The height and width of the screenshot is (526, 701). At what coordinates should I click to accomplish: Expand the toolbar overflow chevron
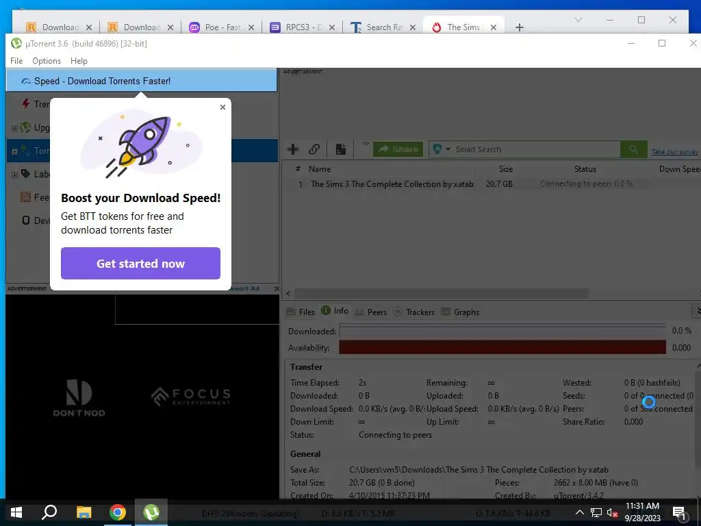click(x=366, y=144)
